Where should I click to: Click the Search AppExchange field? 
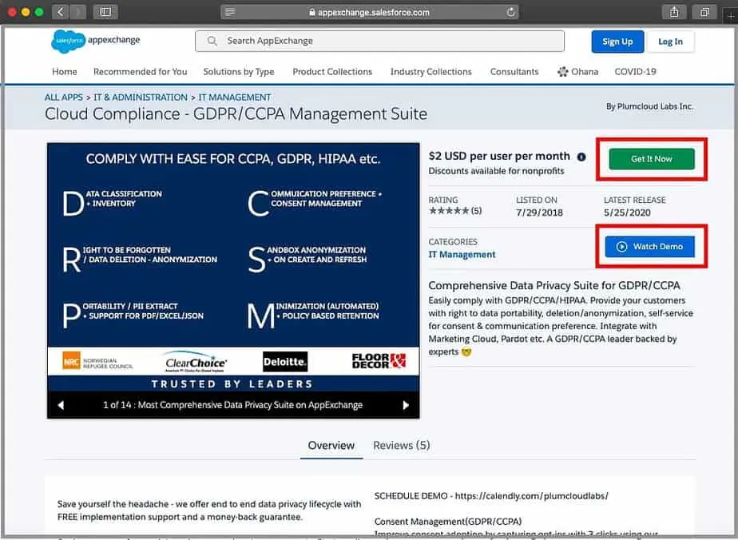379,41
